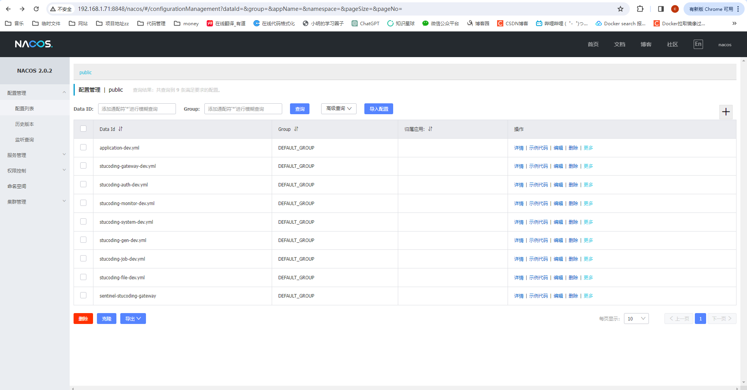The height and width of the screenshot is (390, 747).
Task: Open 历史版本 in the sidebar
Action: (25, 124)
